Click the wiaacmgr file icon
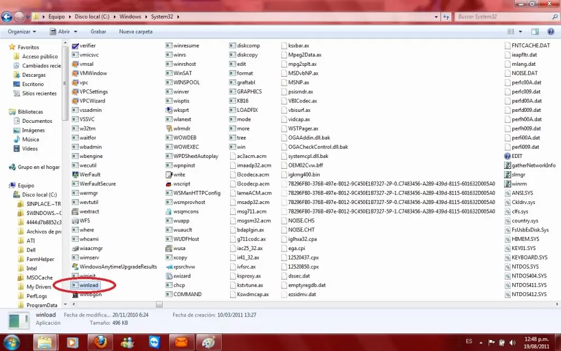The height and width of the screenshot is (351, 561). 75,248
